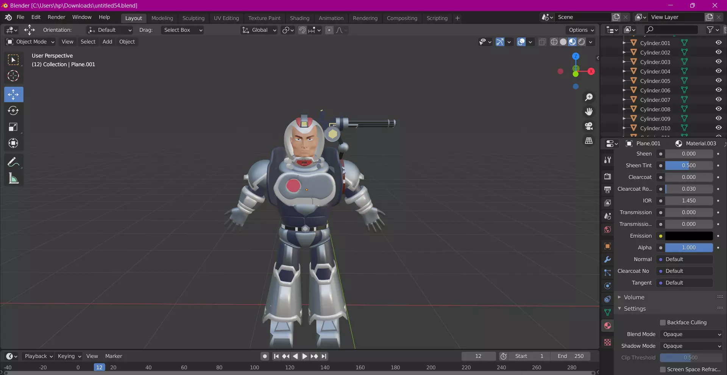Click the viewport zoom magnifier icon
The height and width of the screenshot is (375, 727).
click(589, 97)
